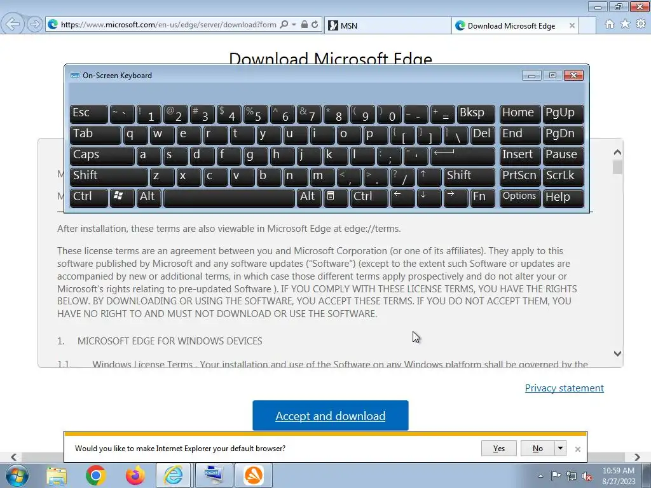Viewport: 651px width, 488px height.
Task: Click the Home key on On-Screen Keyboard
Action: point(520,113)
